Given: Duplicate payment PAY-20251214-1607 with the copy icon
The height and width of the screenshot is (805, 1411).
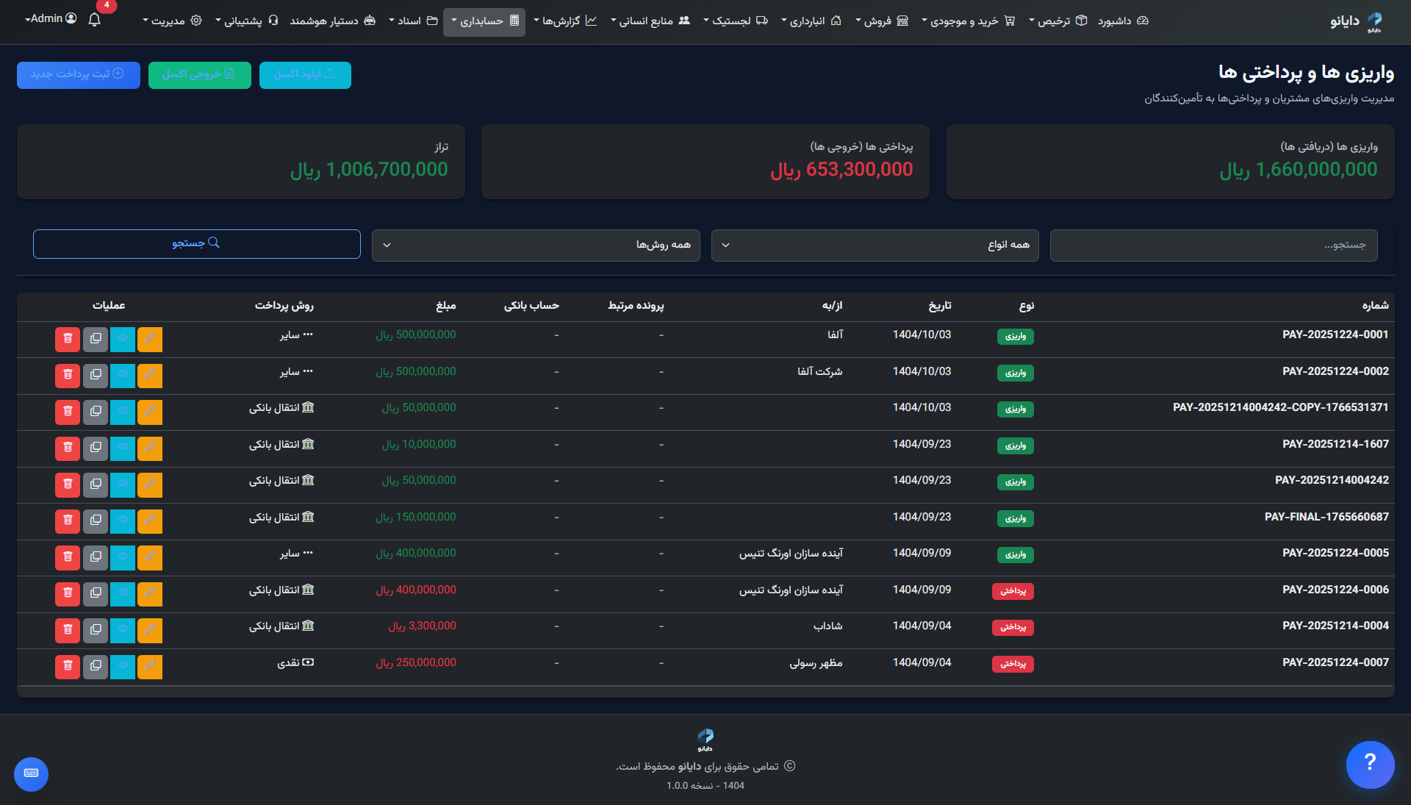Looking at the screenshot, I should coord(96,448).
